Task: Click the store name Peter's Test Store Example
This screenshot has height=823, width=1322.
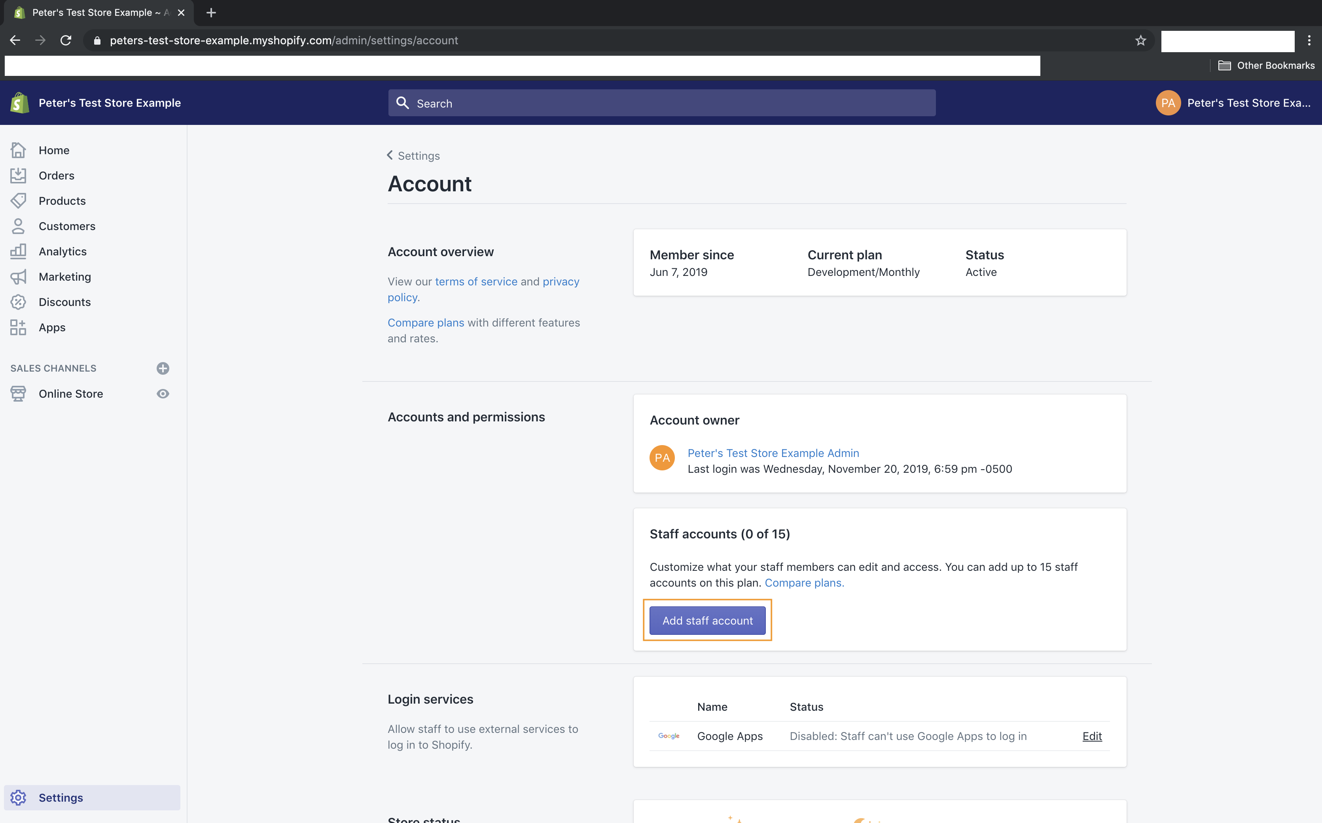Action: click(x=110, y=103)
